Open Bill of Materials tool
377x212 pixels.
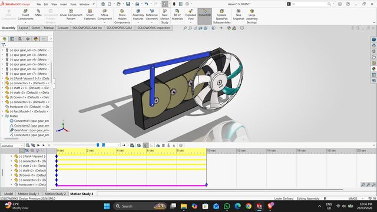pyautogui.click(x=177, y=15)
